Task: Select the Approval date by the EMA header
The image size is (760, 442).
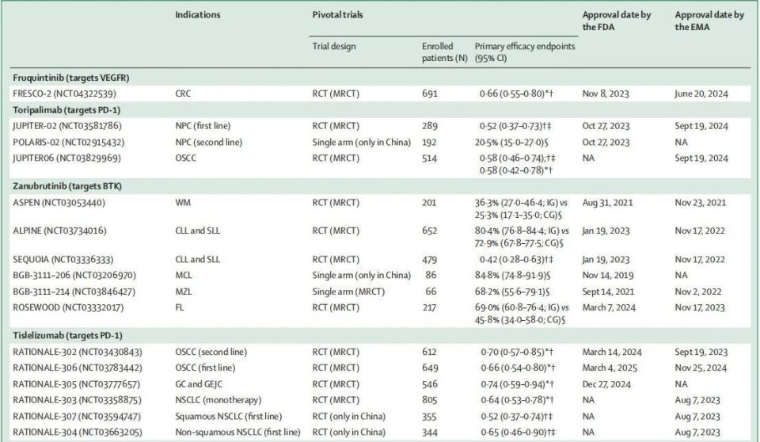Action: [x=709, y=21]
